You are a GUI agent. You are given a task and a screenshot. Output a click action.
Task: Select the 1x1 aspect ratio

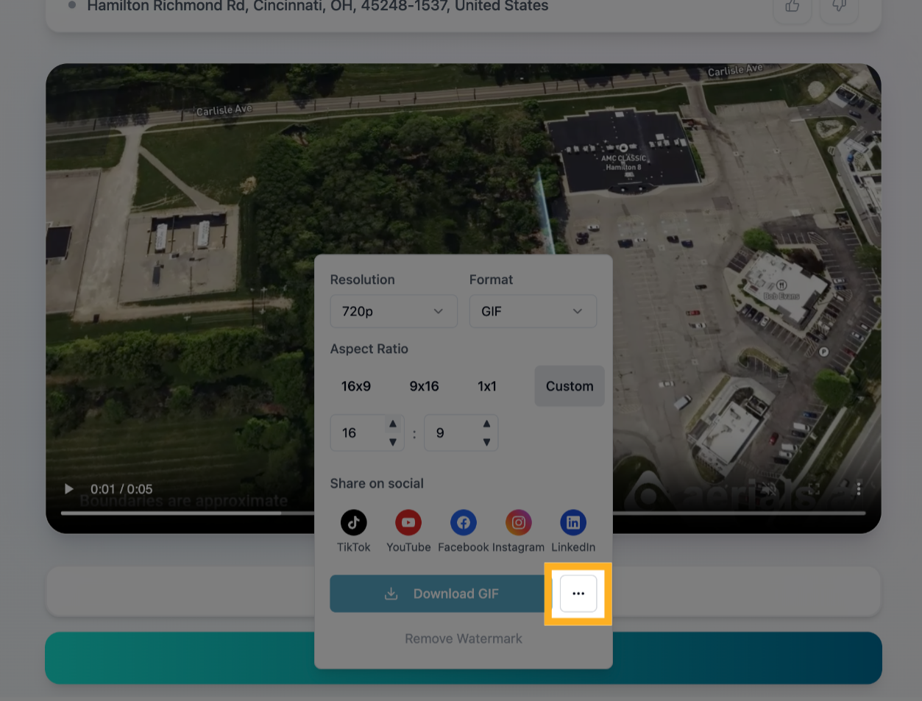(x=487, y=386)
